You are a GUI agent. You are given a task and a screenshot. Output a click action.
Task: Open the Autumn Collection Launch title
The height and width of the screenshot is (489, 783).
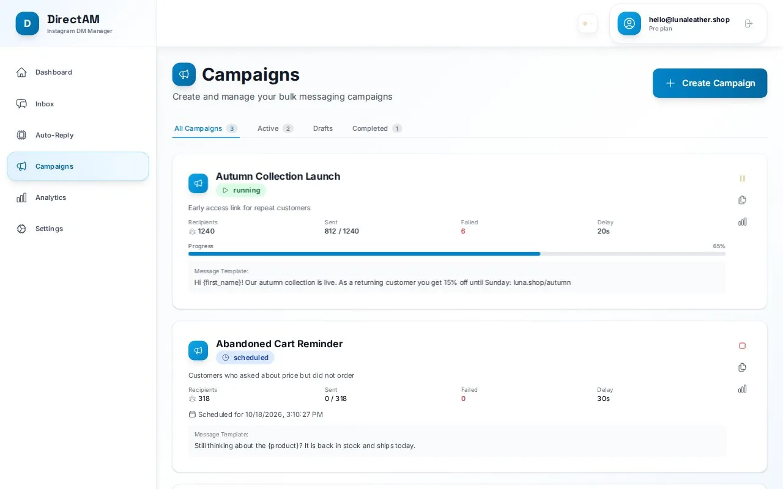[x=278, y=176]
